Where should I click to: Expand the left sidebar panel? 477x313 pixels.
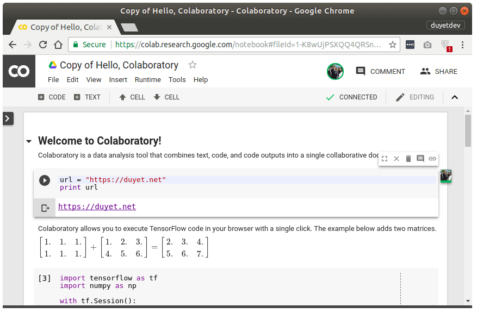pyautogui.click(x=7, y=118)
